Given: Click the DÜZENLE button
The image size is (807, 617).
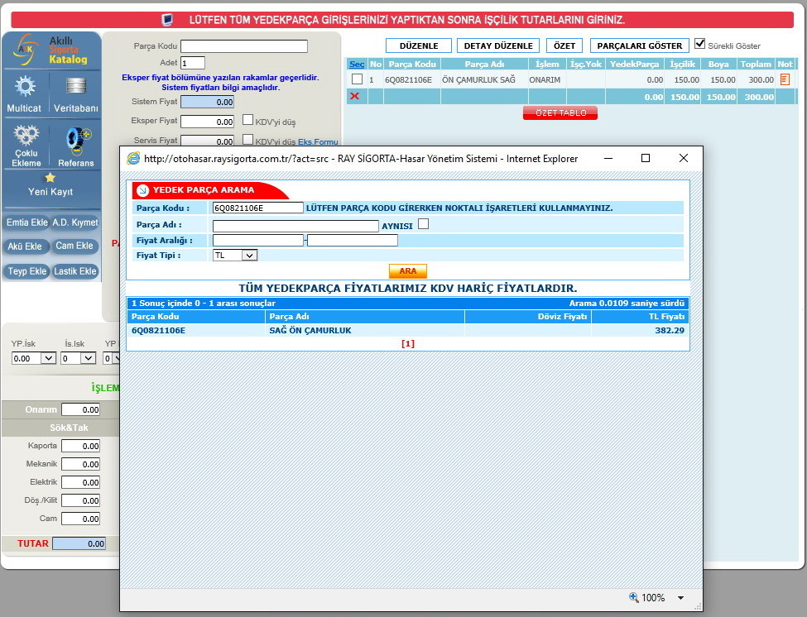Looking at the screenshot, I should [419, 45].
